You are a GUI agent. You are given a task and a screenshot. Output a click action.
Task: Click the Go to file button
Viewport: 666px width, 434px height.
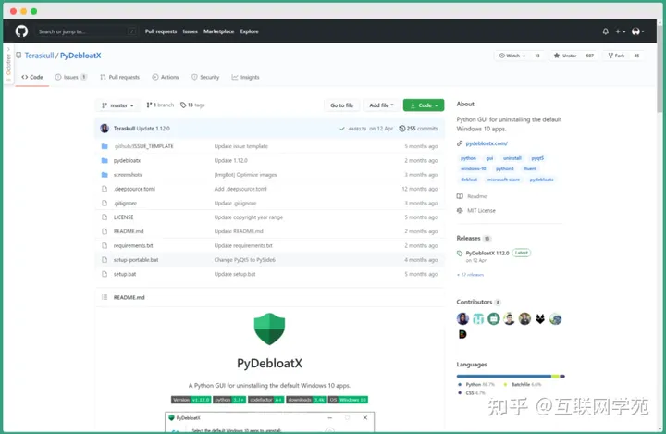point(342,105)
